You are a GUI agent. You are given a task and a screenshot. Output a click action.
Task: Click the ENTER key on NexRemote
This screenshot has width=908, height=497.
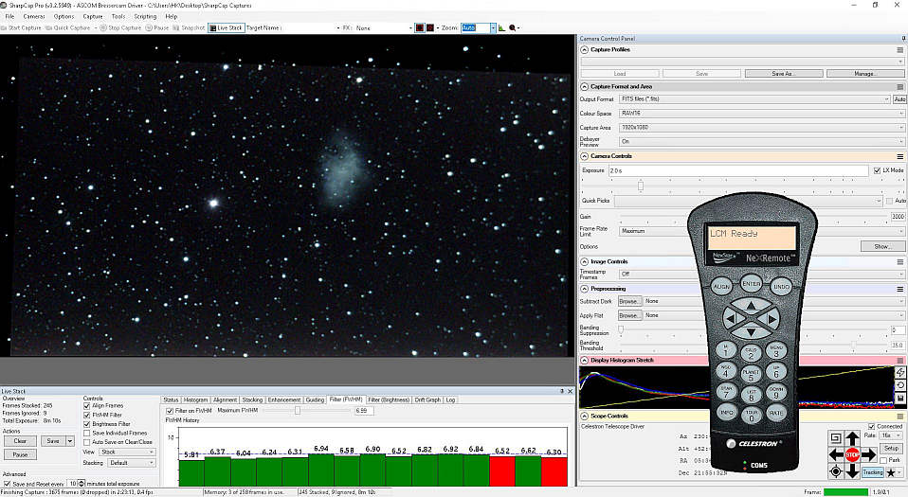click(x=751, y=283)
